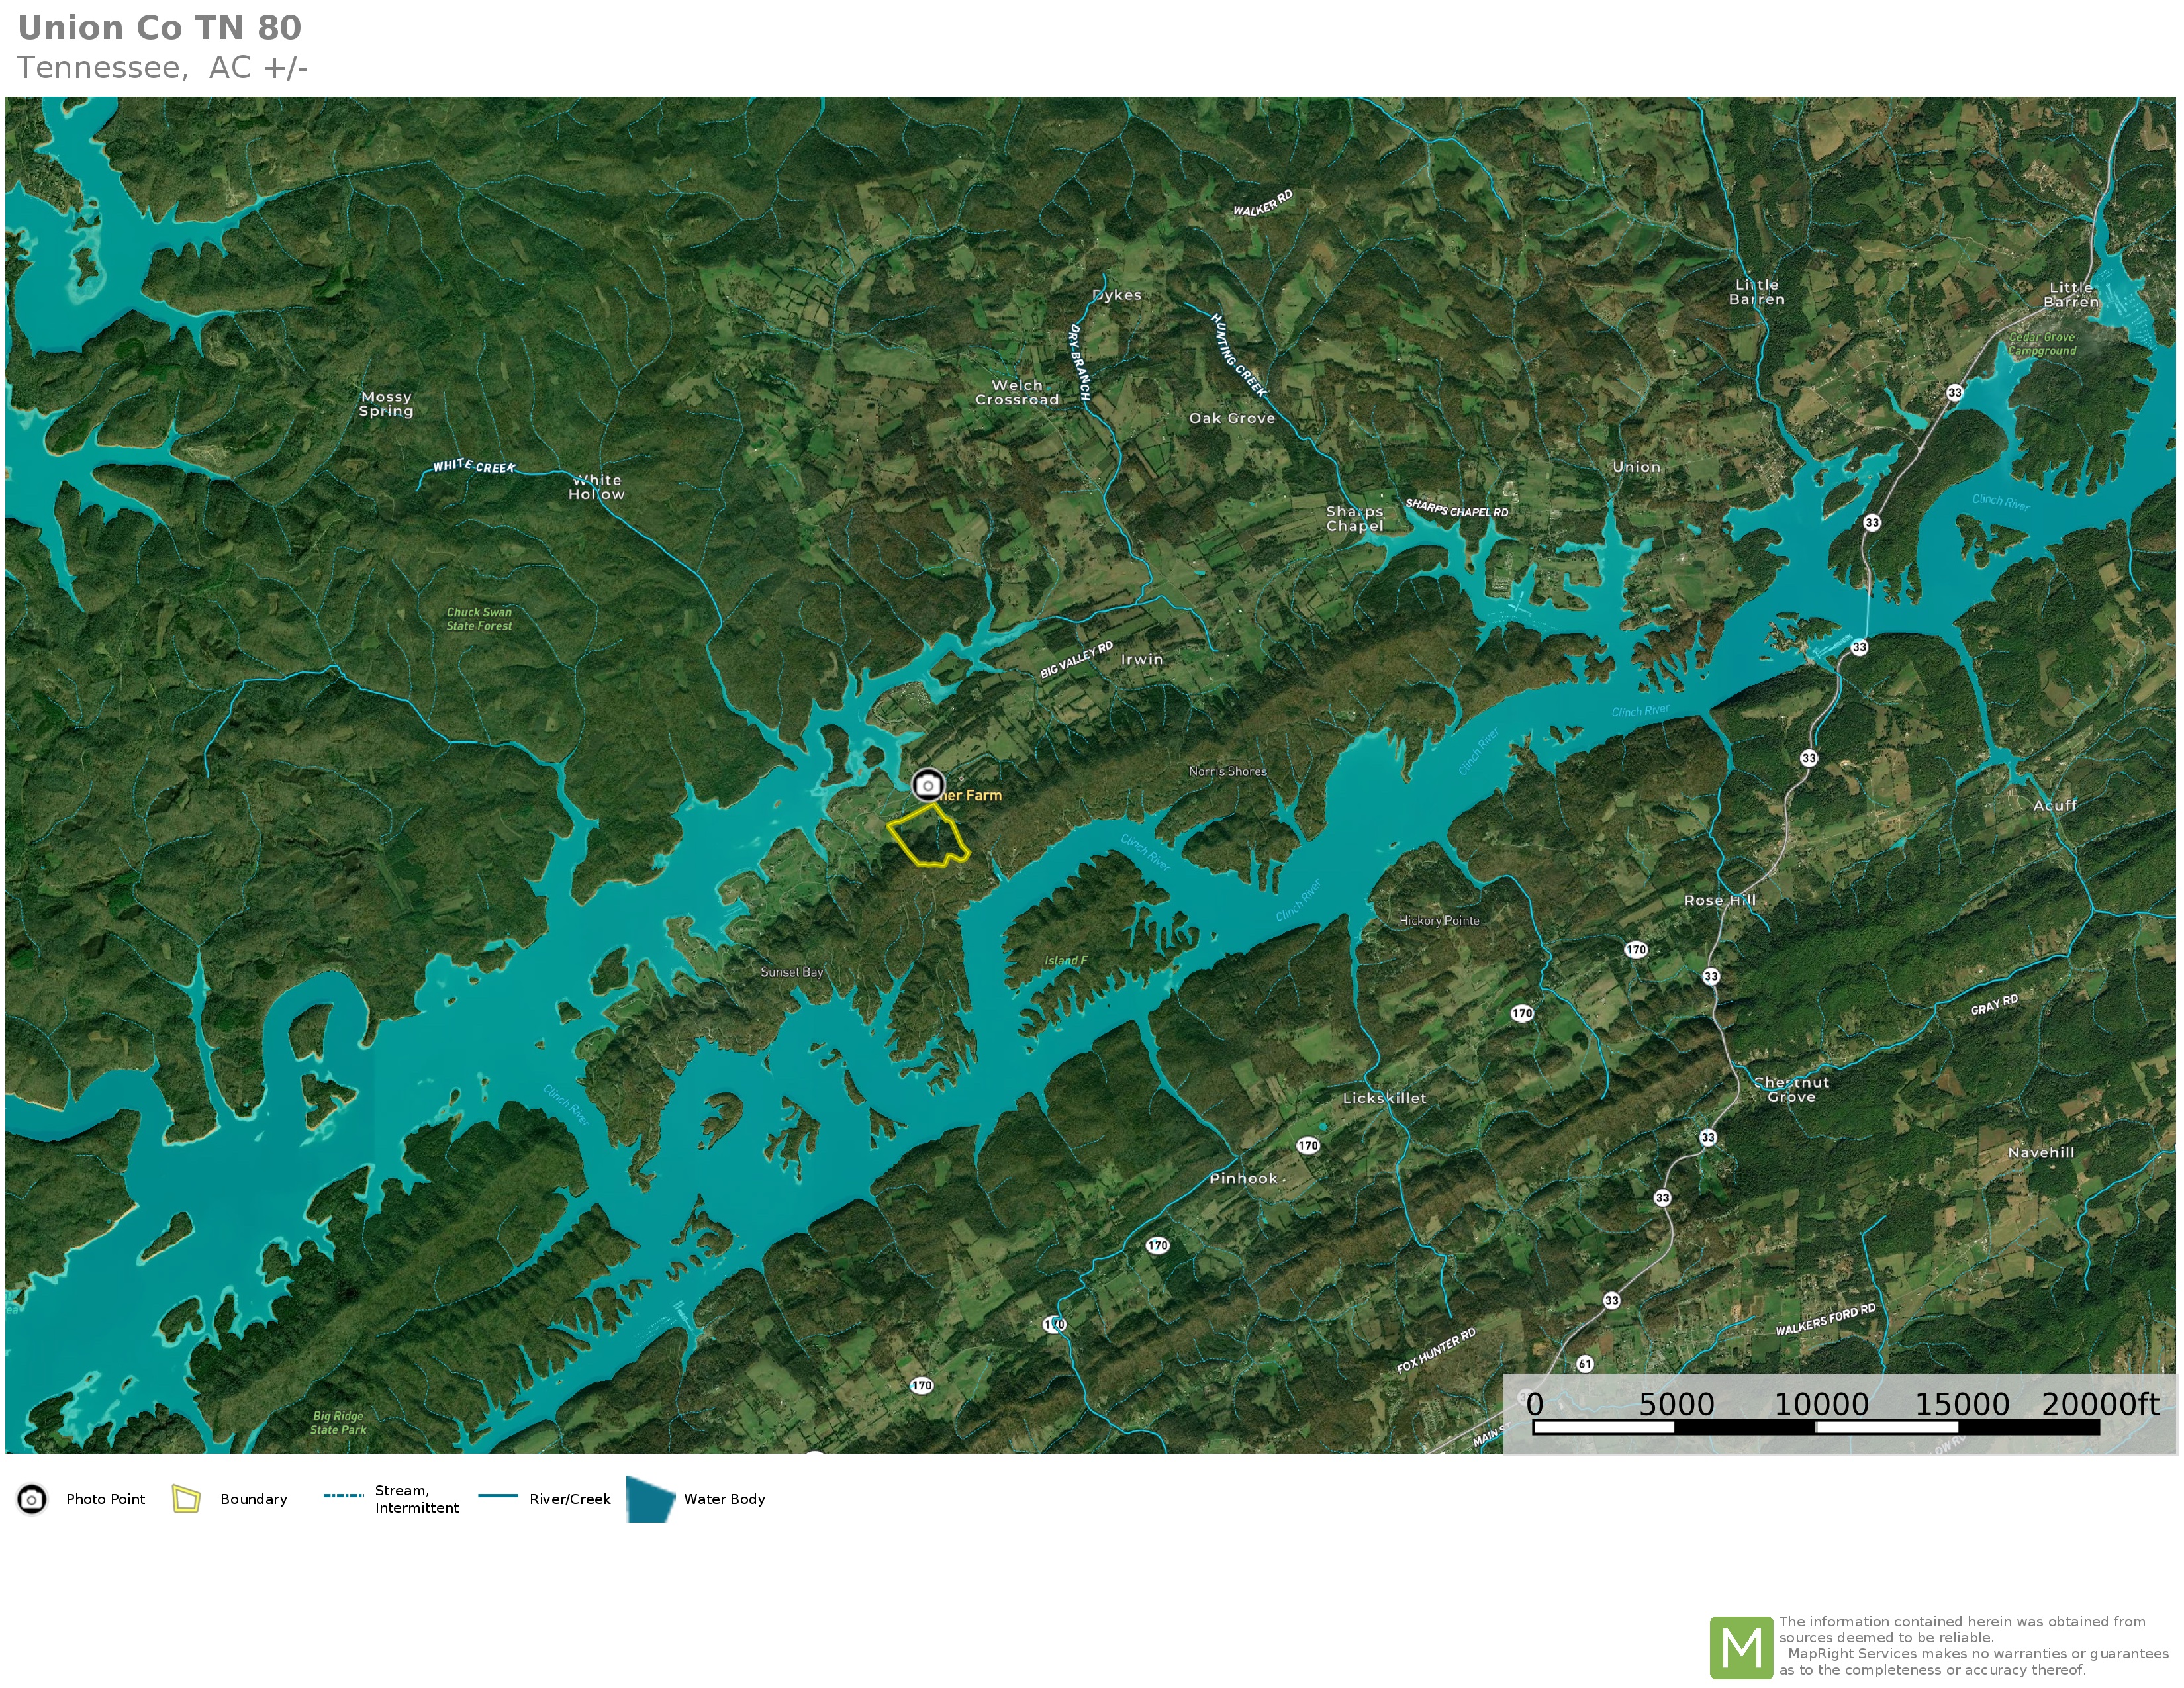The height and width of the screenshot is (1688, 2184).
Task: Click the Norris Shores label
Action: [1227, 771]
